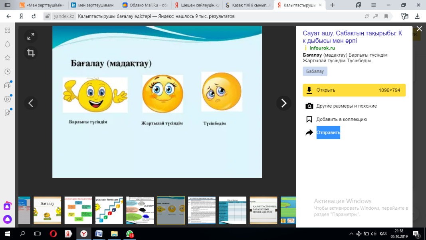Open Другие размеры и похожие
The width and height of the screenshot is (426, 240).
pos(346,106)
